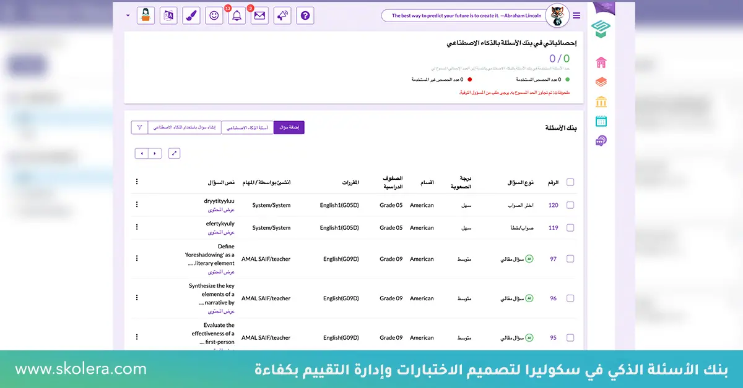743x388 pixels.
Task: Go to next page with right arrow
Action: (x=155, y=153)
